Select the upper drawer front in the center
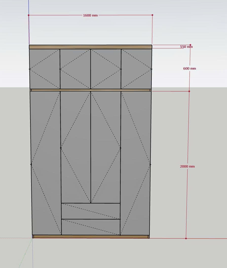 coord(91,211)
